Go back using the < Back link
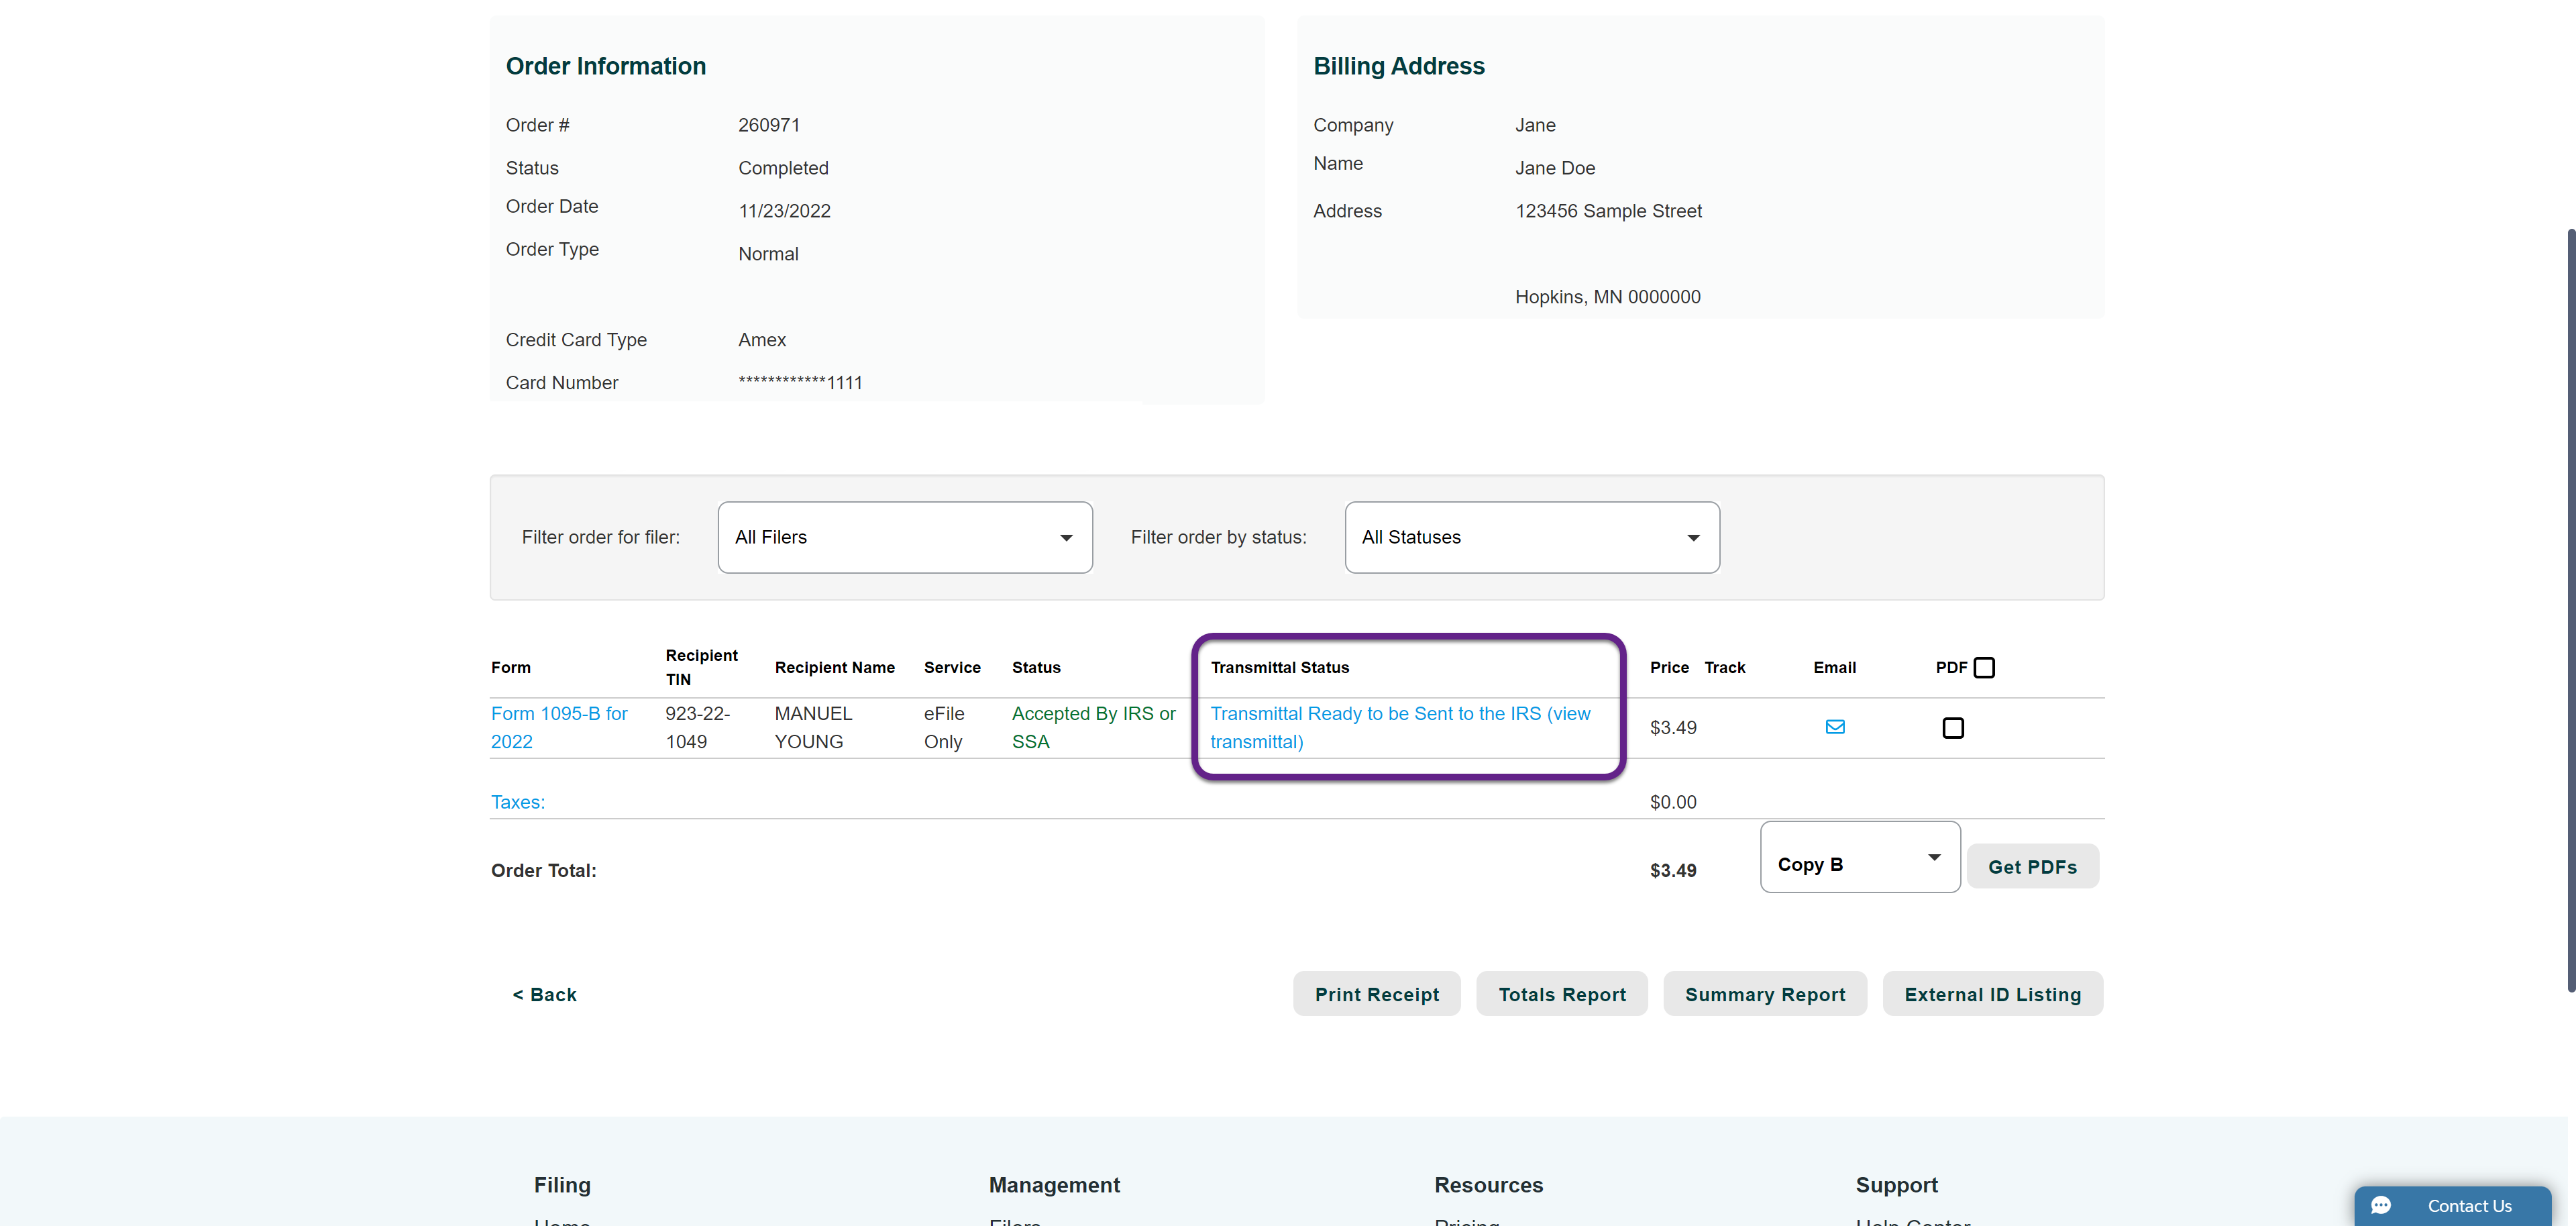The width and height of the screenshot is (2576, 1226). pyautogui.click(x=544, y=994)
